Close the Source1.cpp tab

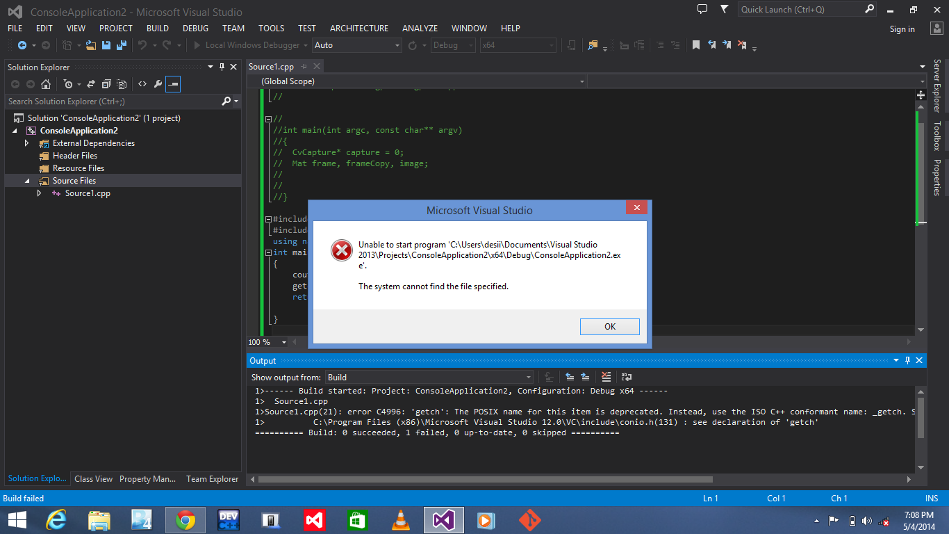pos(316,66)
